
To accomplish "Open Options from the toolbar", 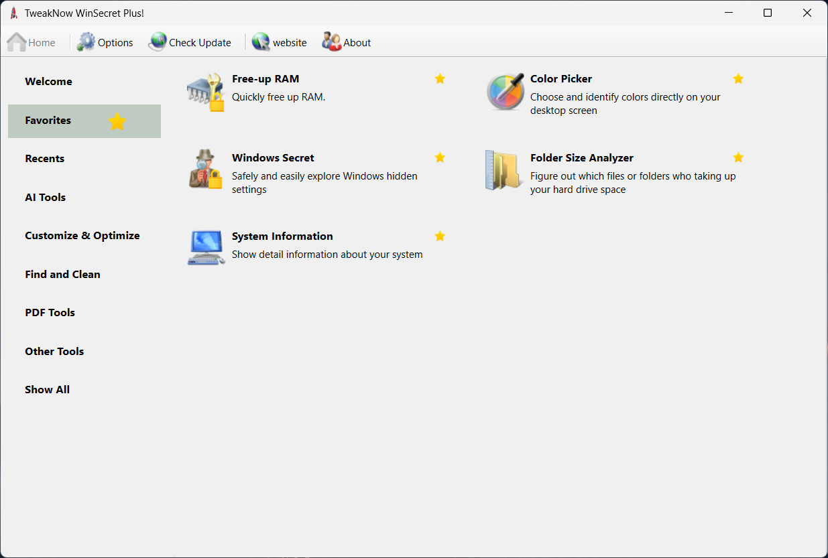I will click(115, 43).
